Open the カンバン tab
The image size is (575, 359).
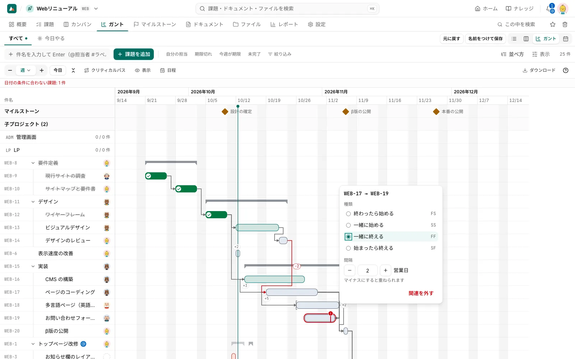(77, 24)
